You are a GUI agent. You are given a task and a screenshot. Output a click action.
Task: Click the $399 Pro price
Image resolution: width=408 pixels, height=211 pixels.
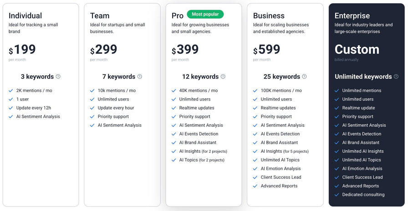coord(185,50)
